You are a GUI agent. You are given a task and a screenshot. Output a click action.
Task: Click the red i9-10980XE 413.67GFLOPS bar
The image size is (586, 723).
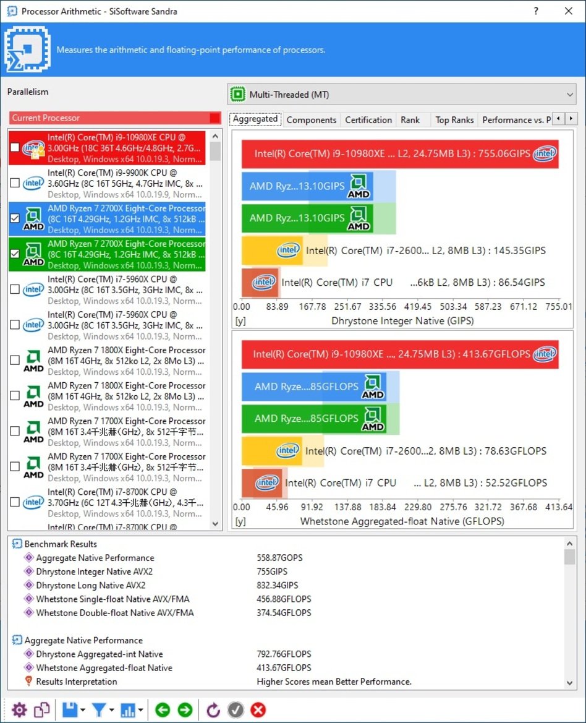[400, 354]
